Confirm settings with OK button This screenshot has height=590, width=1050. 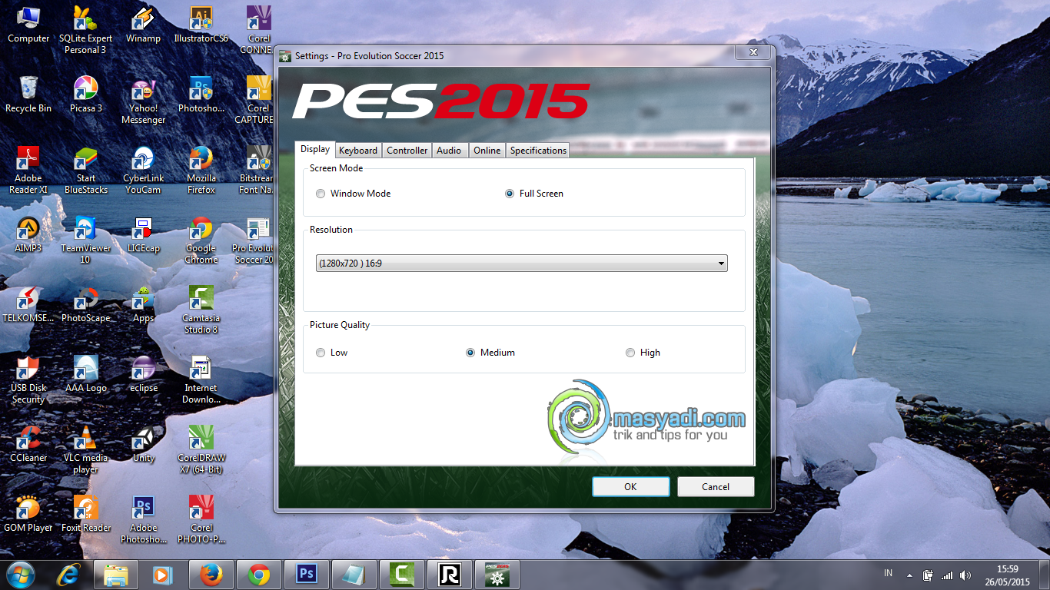(x=630, y=486)
